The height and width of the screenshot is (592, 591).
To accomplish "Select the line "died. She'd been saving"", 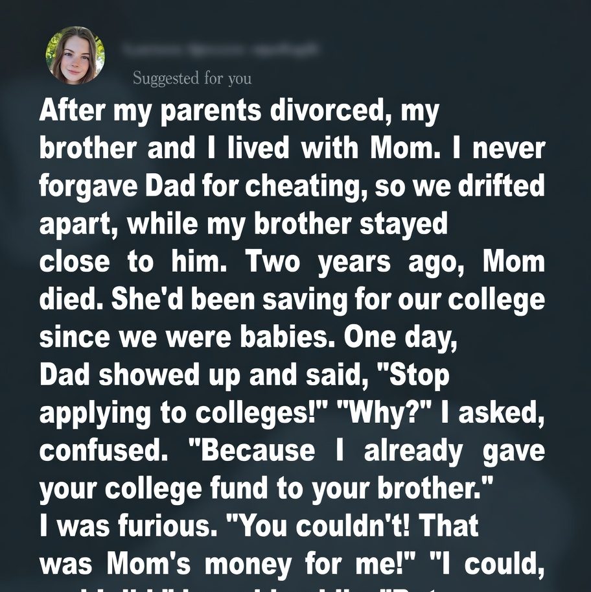I will [292, 300].
